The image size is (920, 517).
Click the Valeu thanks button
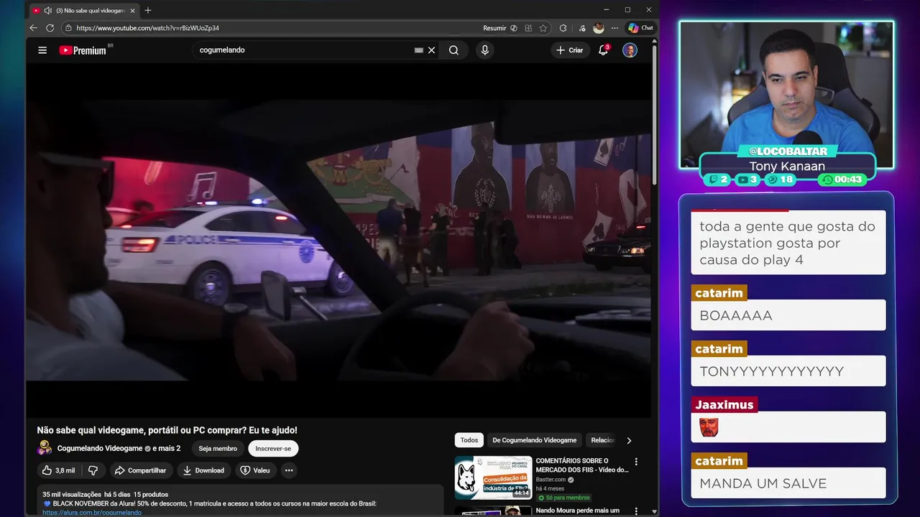click(255, 470)
